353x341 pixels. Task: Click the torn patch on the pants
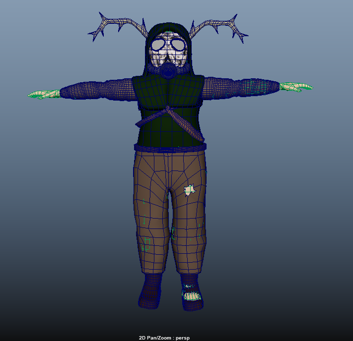189,190
